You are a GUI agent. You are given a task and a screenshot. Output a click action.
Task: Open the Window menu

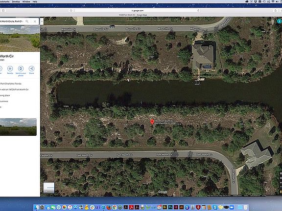(26, 1)
